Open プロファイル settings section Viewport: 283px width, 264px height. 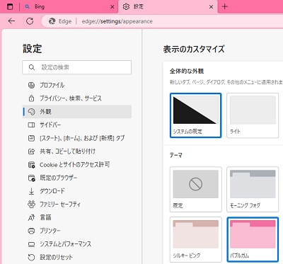point(77,85)
